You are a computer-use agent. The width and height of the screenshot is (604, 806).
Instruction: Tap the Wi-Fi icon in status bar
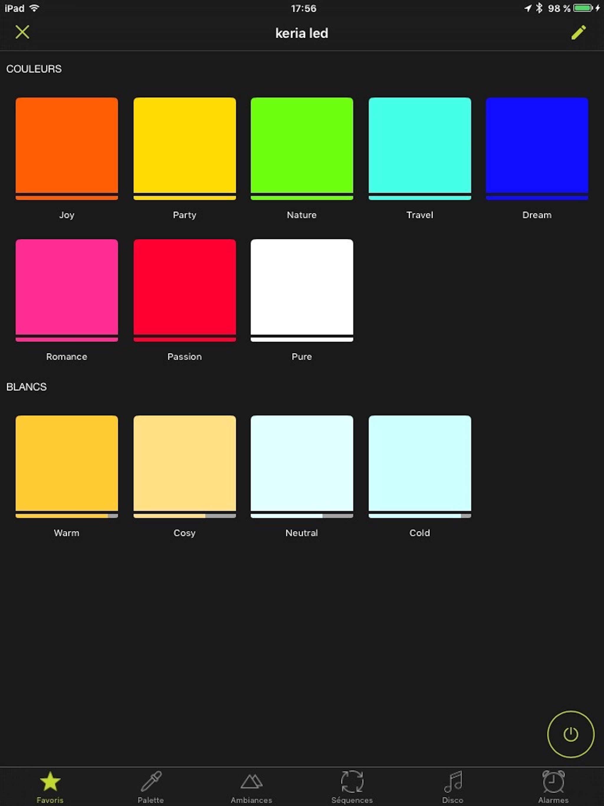click(x=34, y=8)
